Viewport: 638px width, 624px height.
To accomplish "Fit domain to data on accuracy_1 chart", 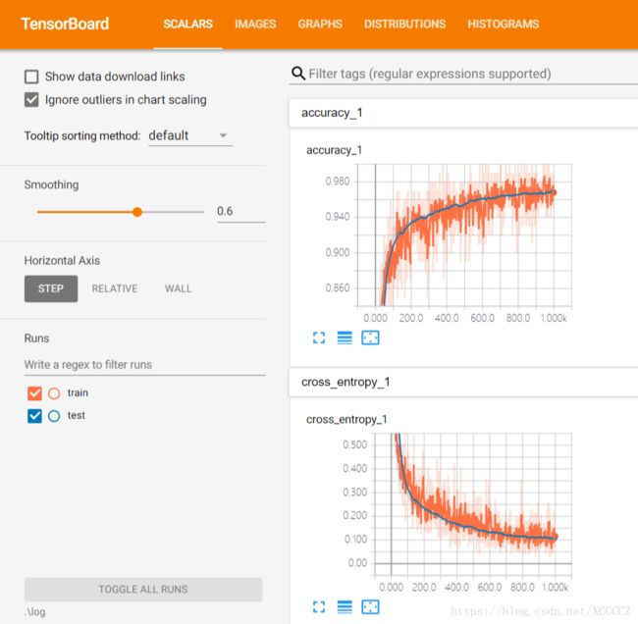I will click(x=370, y=338).
